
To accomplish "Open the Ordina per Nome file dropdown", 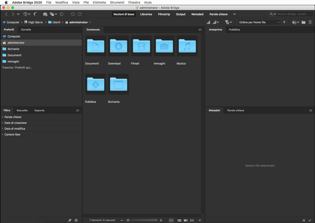I will click(259, 22).
